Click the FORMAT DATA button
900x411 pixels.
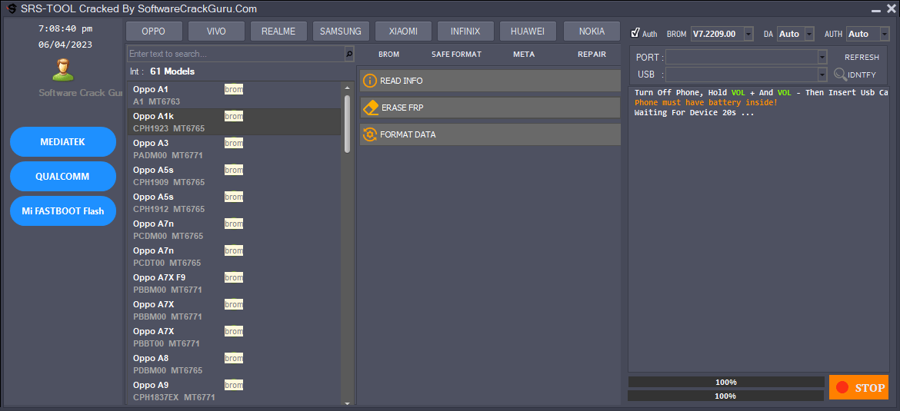pyautogui.click(x=490, y=134)
